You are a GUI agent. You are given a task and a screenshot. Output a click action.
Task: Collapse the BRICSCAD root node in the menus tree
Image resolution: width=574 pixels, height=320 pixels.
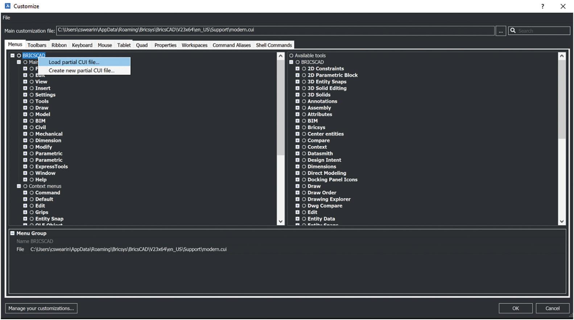[x=12, y=55]
